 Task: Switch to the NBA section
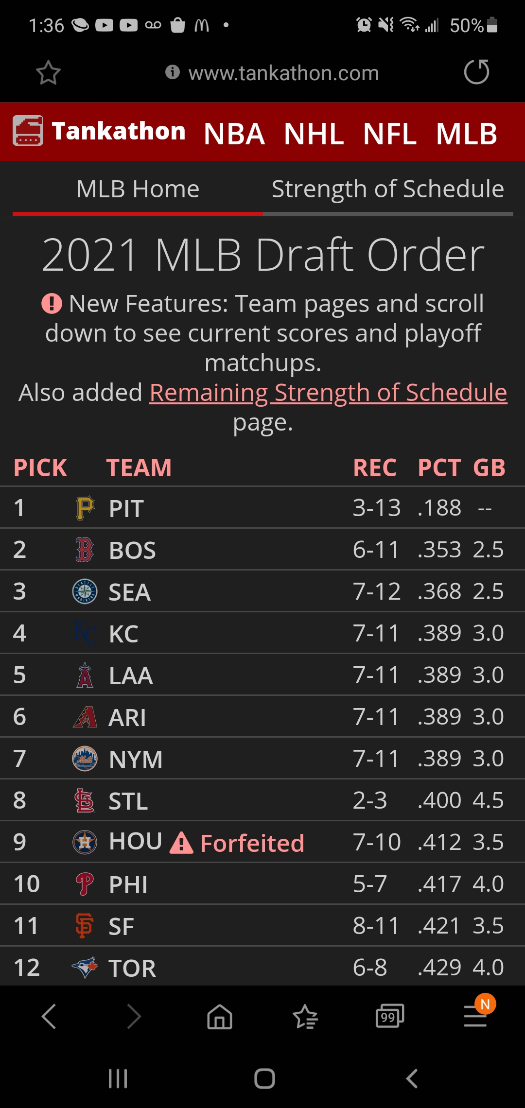click(234, 134)
